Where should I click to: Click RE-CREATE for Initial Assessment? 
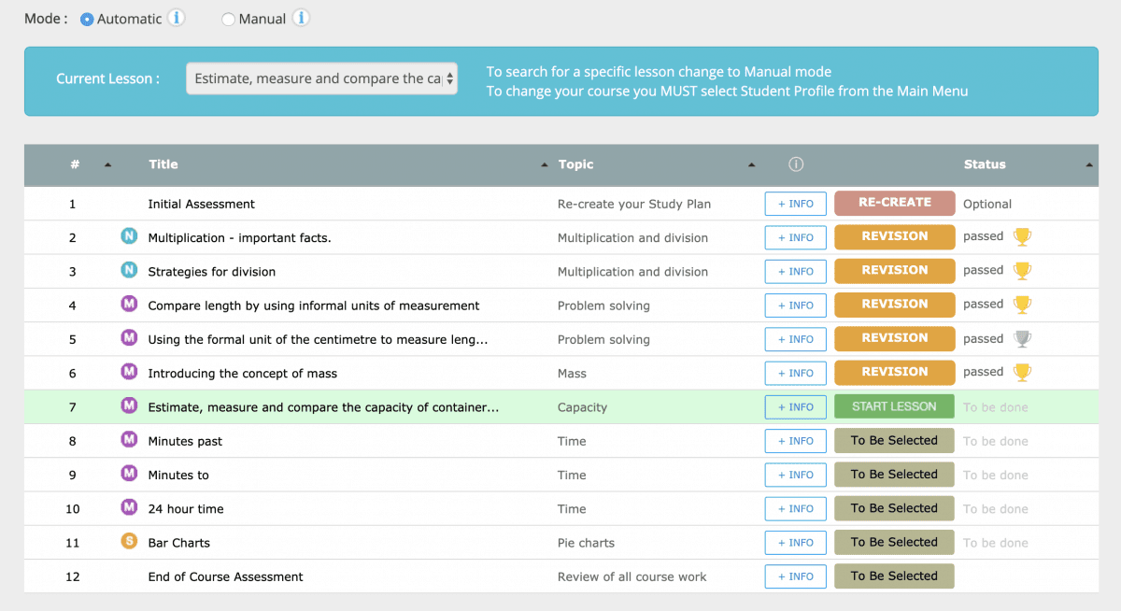895,203
